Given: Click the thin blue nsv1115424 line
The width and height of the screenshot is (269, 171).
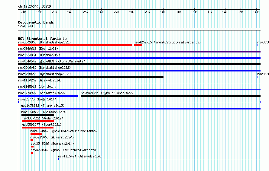Looking at the screenshot, I should pos(160,159).
